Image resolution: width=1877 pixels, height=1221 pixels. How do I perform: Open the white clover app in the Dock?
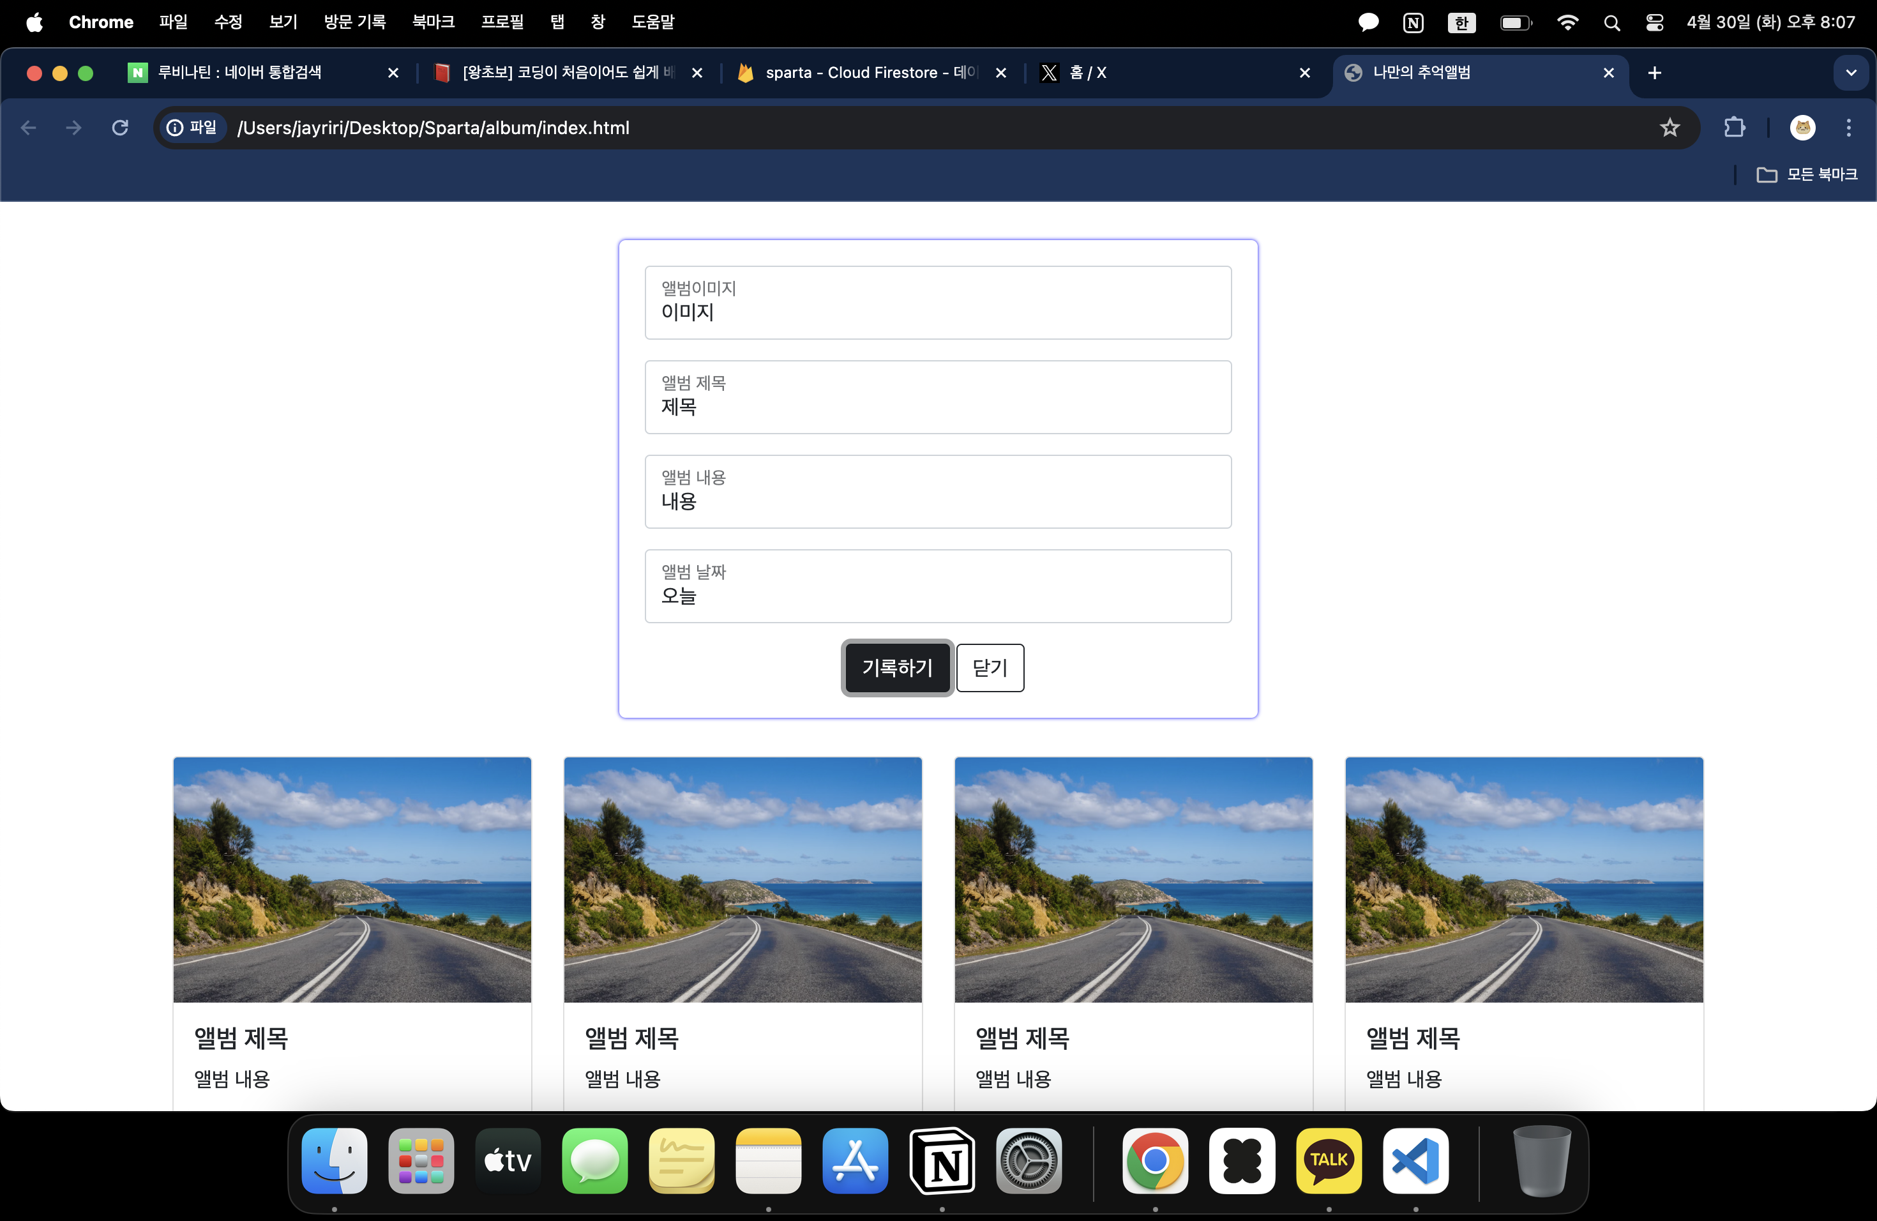(x=1242, y=1160)
